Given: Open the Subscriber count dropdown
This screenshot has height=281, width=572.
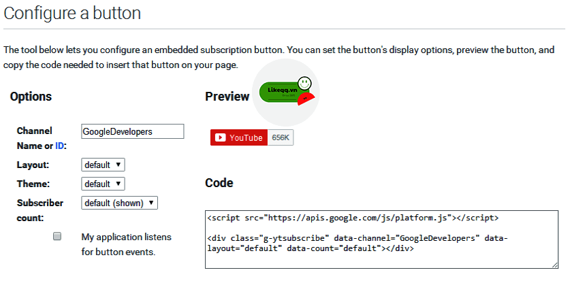Looking at the screenshot, I should click(119, 203).
